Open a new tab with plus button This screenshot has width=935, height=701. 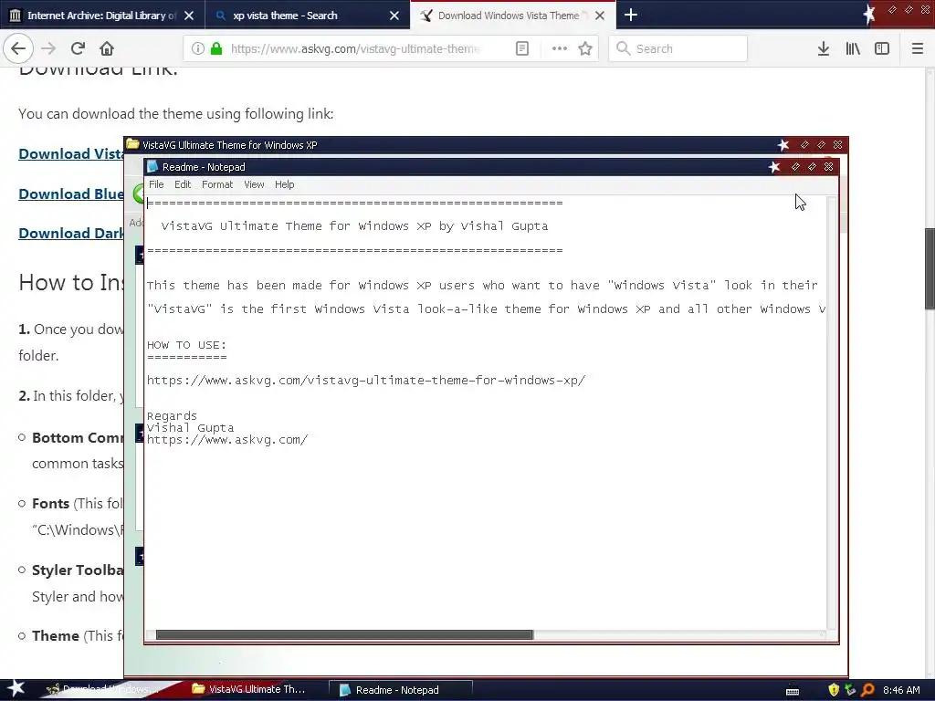coord(630,15)
